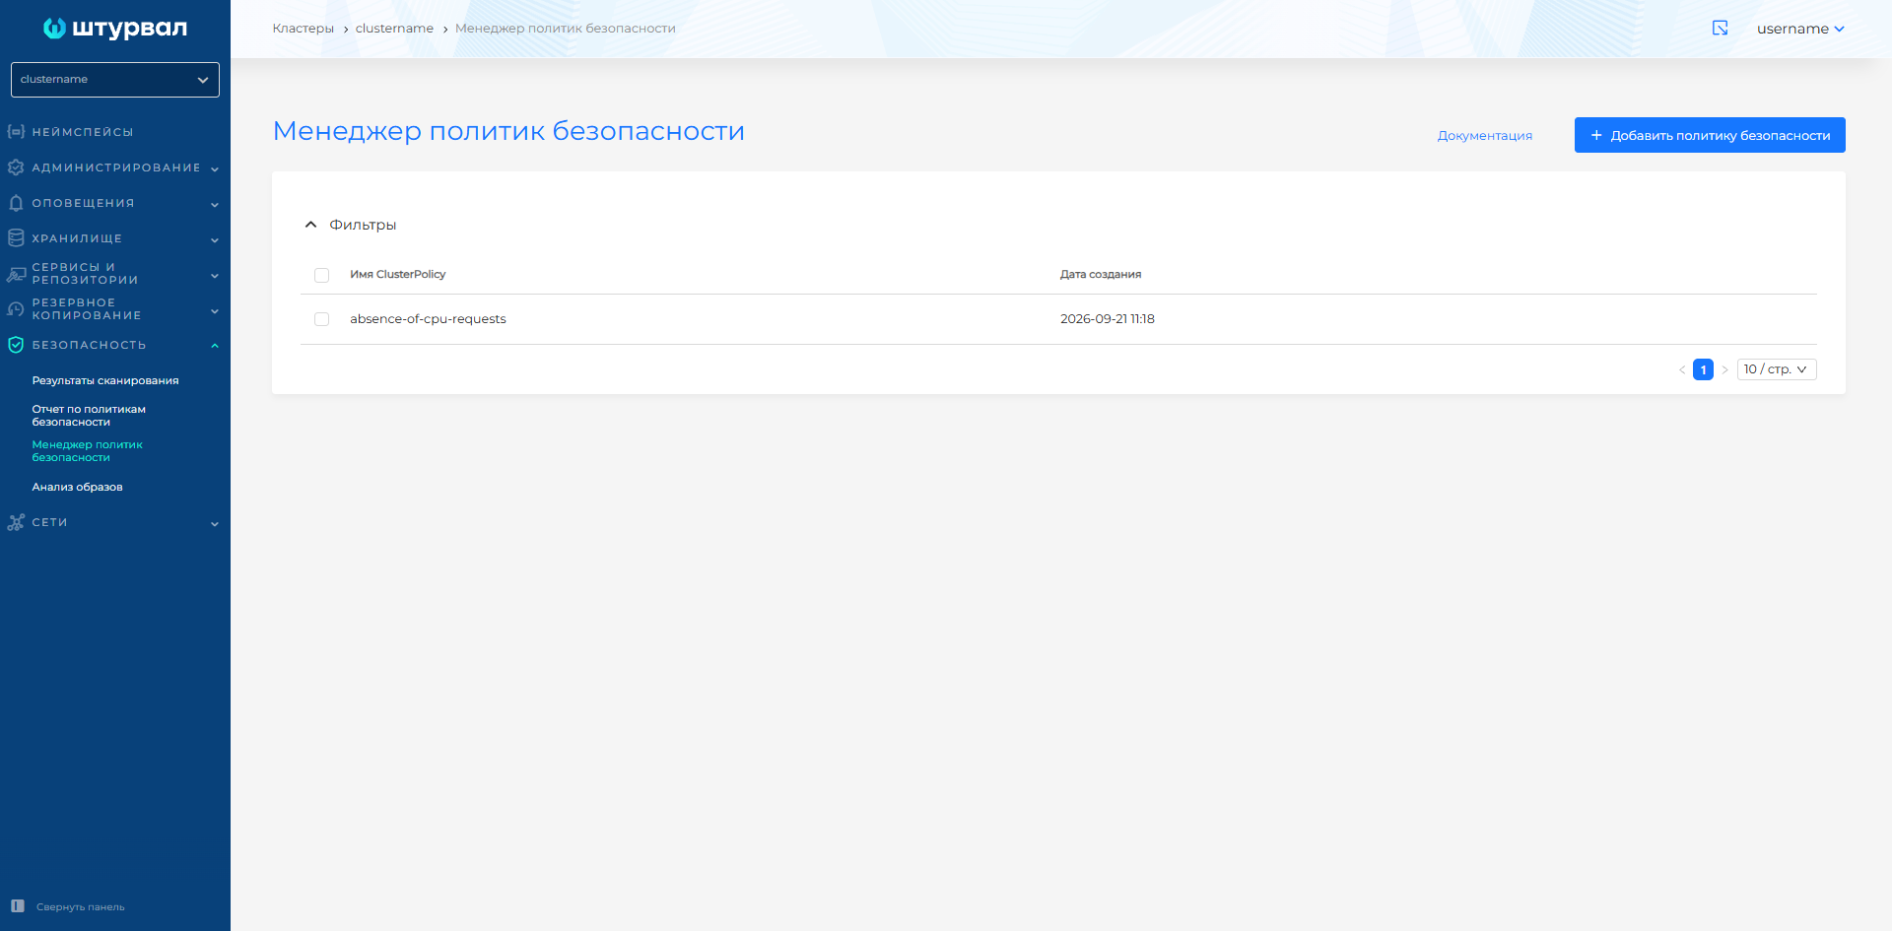The width and height of the screenshot is (1892, 931).
Task: Open the clustername selector dropdown
Action: click(x=115, y=80)
